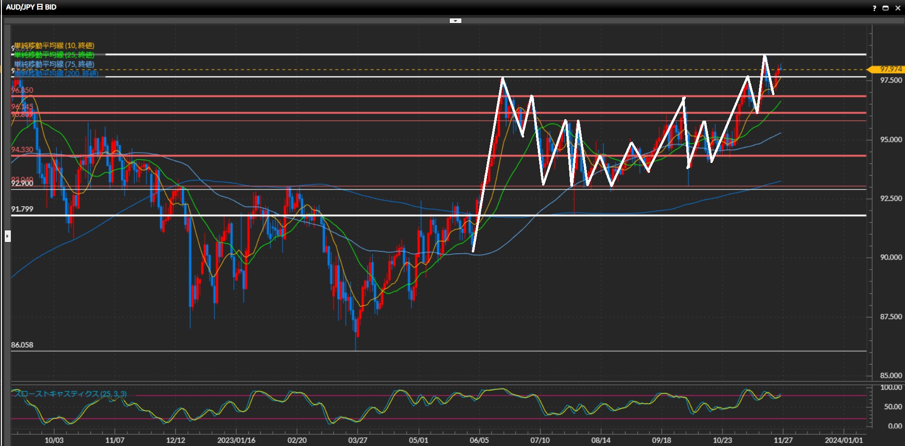
Task: Click the AUD/JPY chart title text
Action: click(x=31, y=7)
